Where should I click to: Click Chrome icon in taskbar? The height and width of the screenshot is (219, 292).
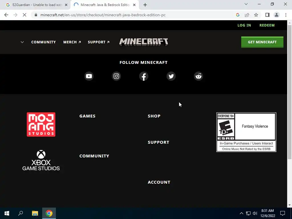coord(49,213)
